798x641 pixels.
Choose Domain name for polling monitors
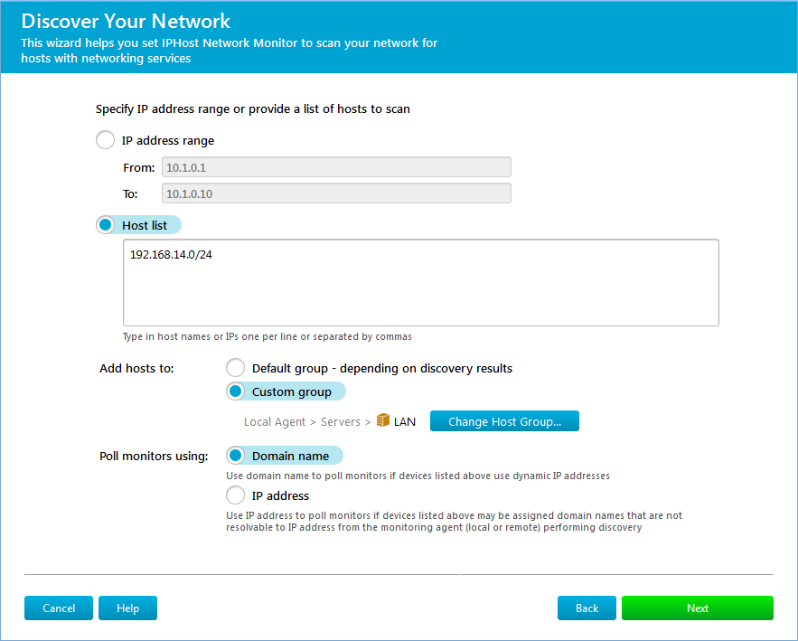pos(236,456)
